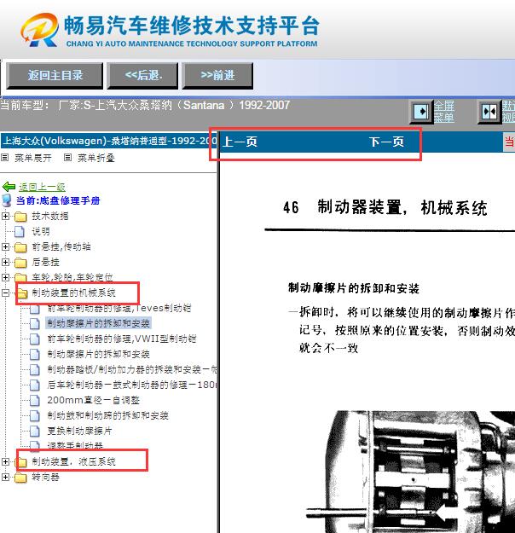Click the 转向器 folder icon
This screenshot has height=533, width=515.
(20, 478)
